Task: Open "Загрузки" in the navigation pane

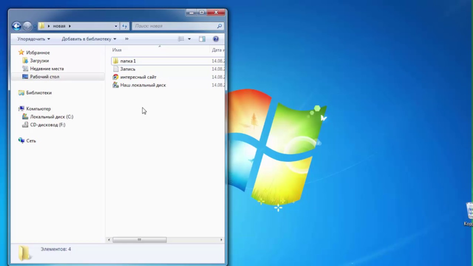Action: 40,61
